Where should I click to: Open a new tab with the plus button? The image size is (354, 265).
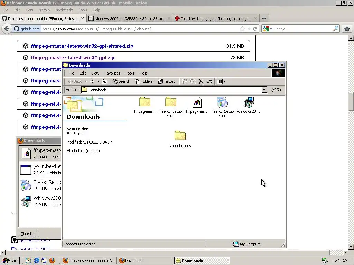pyautogui.click(x=264, y=18)
